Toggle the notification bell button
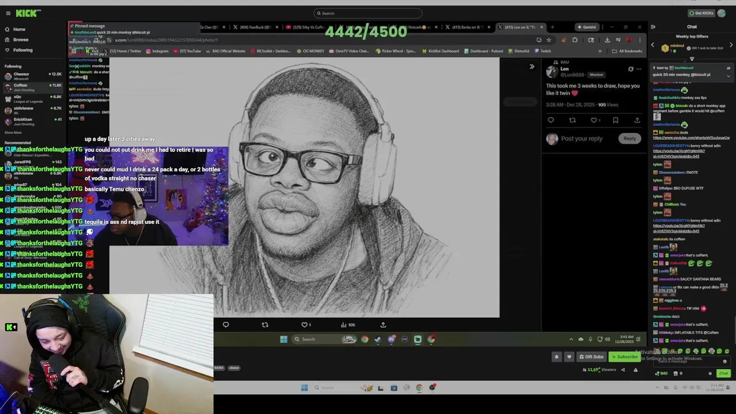Screen dimensions: 736x414 tap(556, 356)
